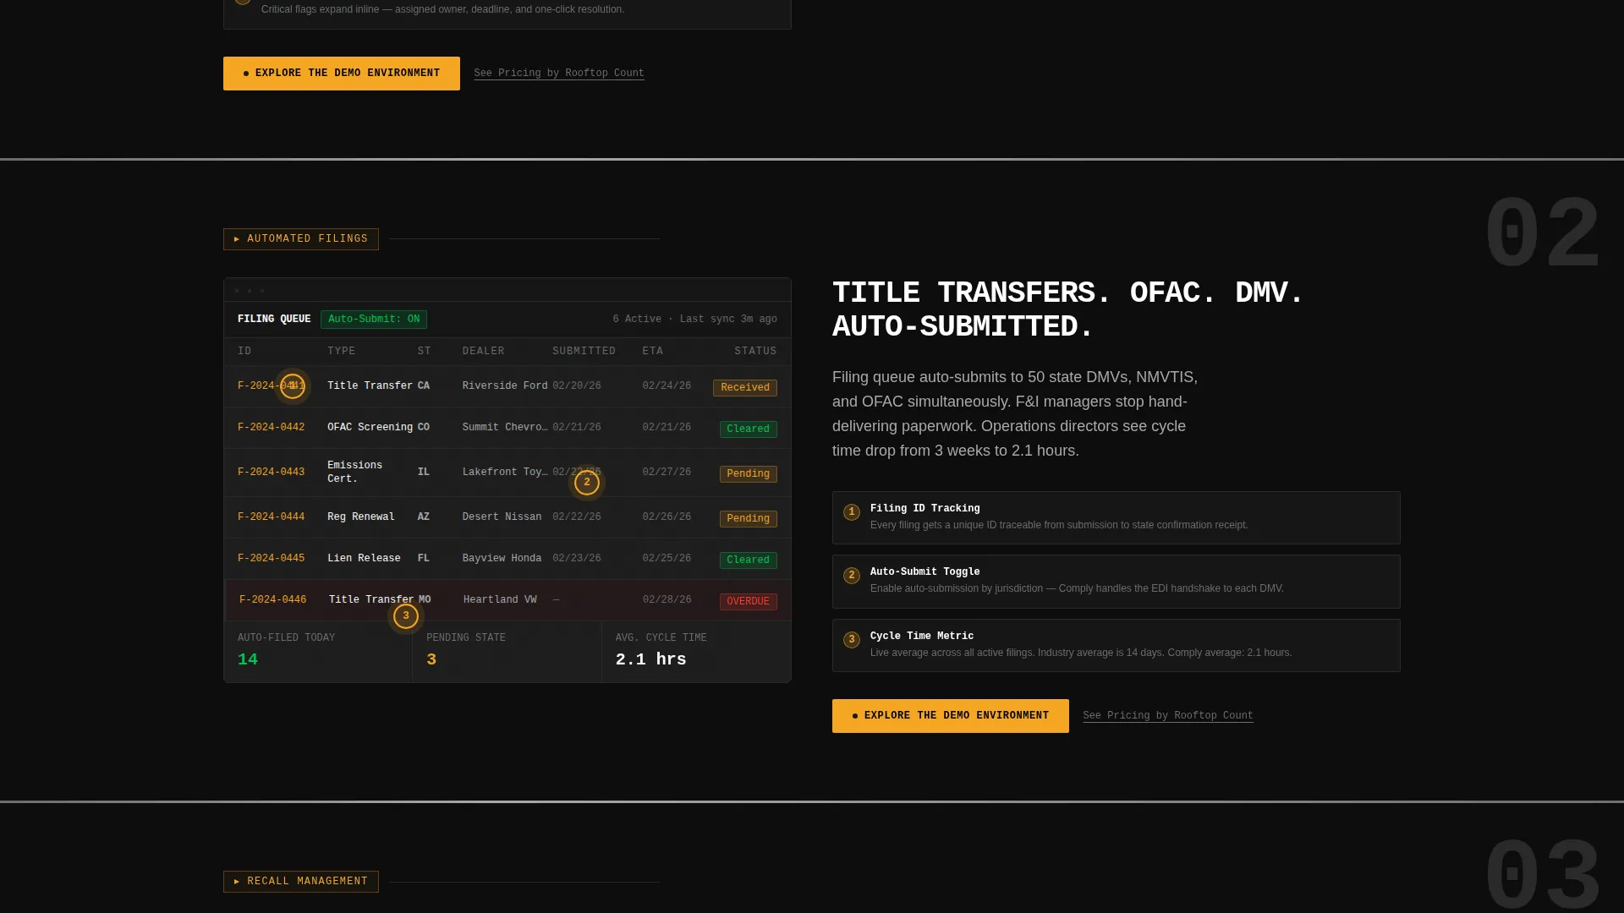Click the '6 Active · Last sync 3m ago' text
1624x913 pixels.
[x=695, y=320]
